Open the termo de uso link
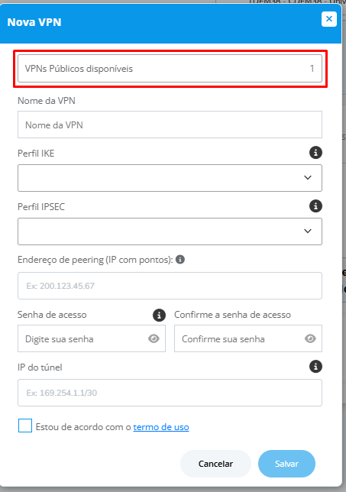This screenshot has height=492, width=346. click(x=161, y=427)
